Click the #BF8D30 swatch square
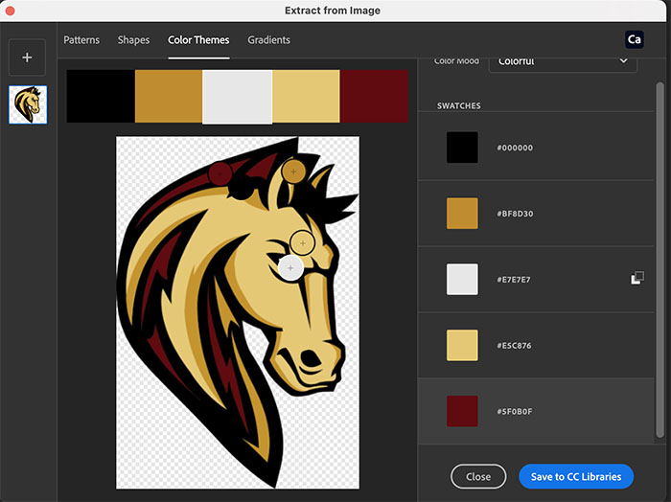 point(462,214)
